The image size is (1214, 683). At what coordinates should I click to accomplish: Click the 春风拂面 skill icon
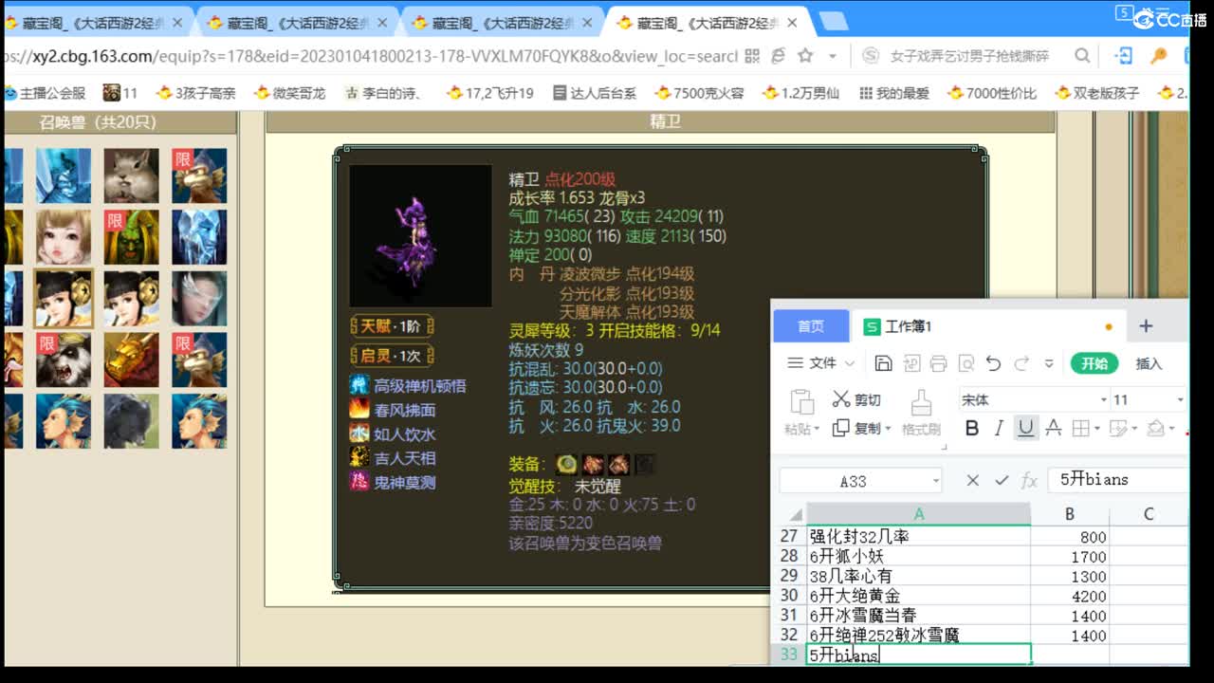(359, 409)
